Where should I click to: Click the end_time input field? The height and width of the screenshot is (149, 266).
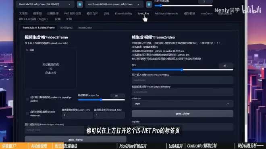coord(109,115)
